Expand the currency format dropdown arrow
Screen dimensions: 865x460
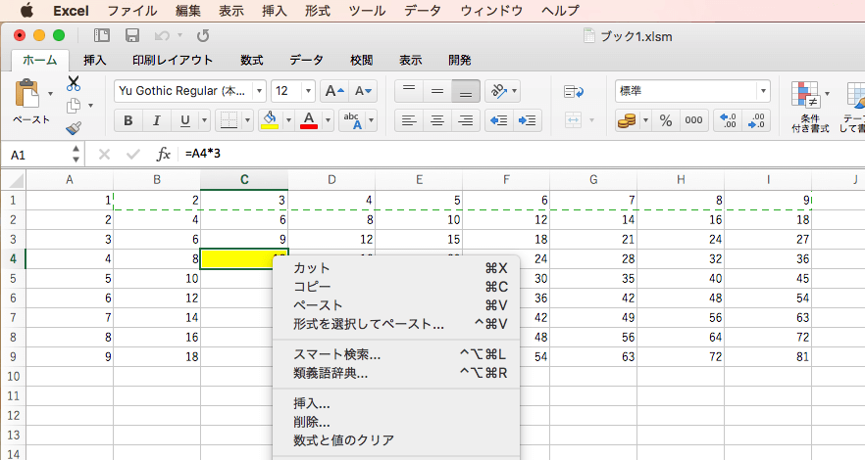pyautogui.click(x=645, y=120)
